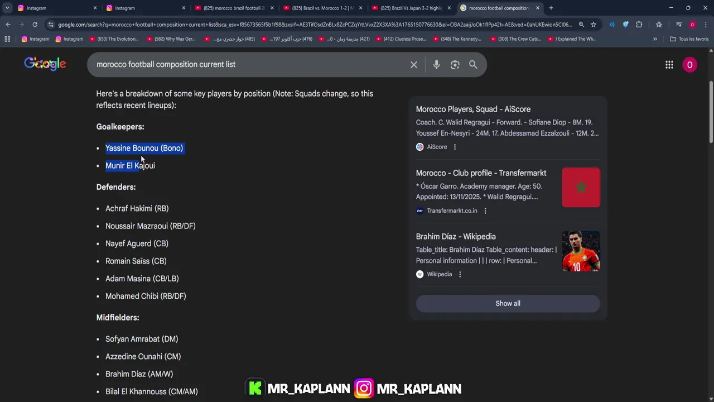This screenshot has width=714, height=402.
Task: Open Morocco - Club profile - Transfermarkt link
Action: [481, 173]
